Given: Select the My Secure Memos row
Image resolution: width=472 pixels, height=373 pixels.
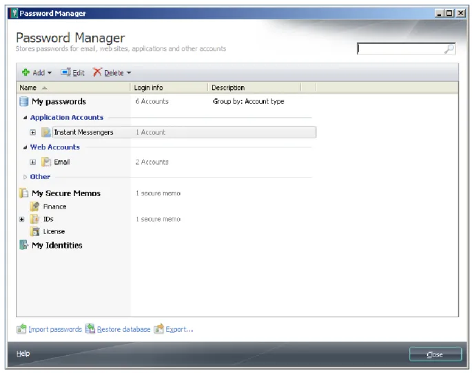Looking at the screenshot, I should (x=66, y=193).
